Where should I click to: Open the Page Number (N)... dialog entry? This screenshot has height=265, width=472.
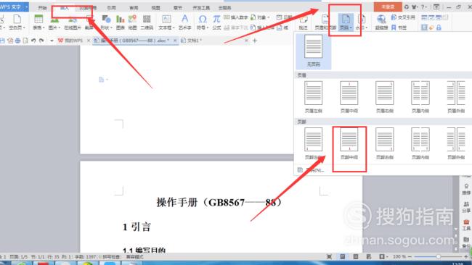click(311, 170)
